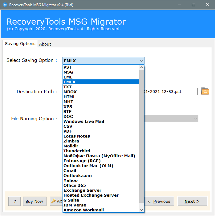This screenshot has width=215, height=216.
Task: Click the dropdown list scrollbar thumb
Action: (x=141, y=136)
